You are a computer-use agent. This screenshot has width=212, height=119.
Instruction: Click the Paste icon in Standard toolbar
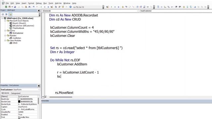26,7
